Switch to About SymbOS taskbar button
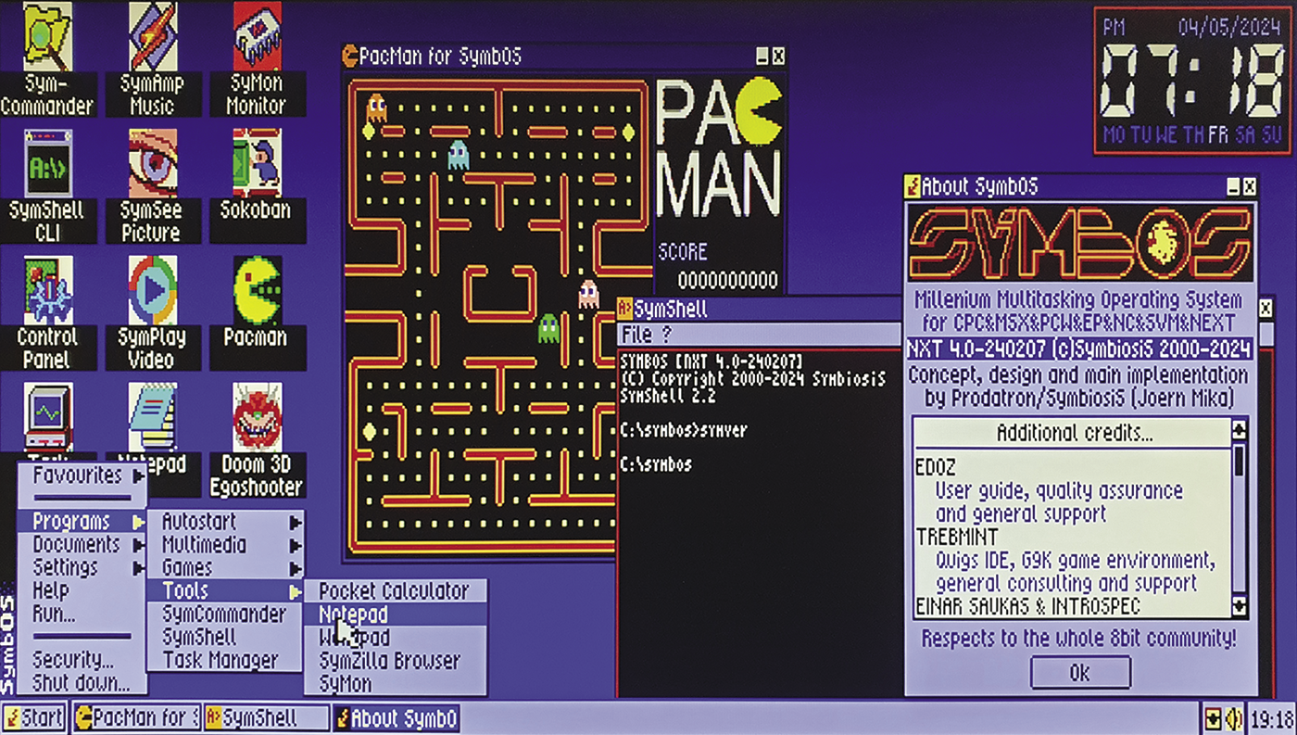Viewport: 1297px width, 735px height. pyautogui.click(x=397, y=718)
